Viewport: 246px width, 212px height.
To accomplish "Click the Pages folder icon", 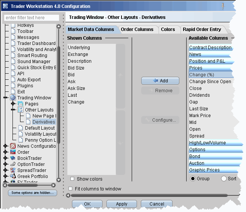I will (x=20, y=104).
